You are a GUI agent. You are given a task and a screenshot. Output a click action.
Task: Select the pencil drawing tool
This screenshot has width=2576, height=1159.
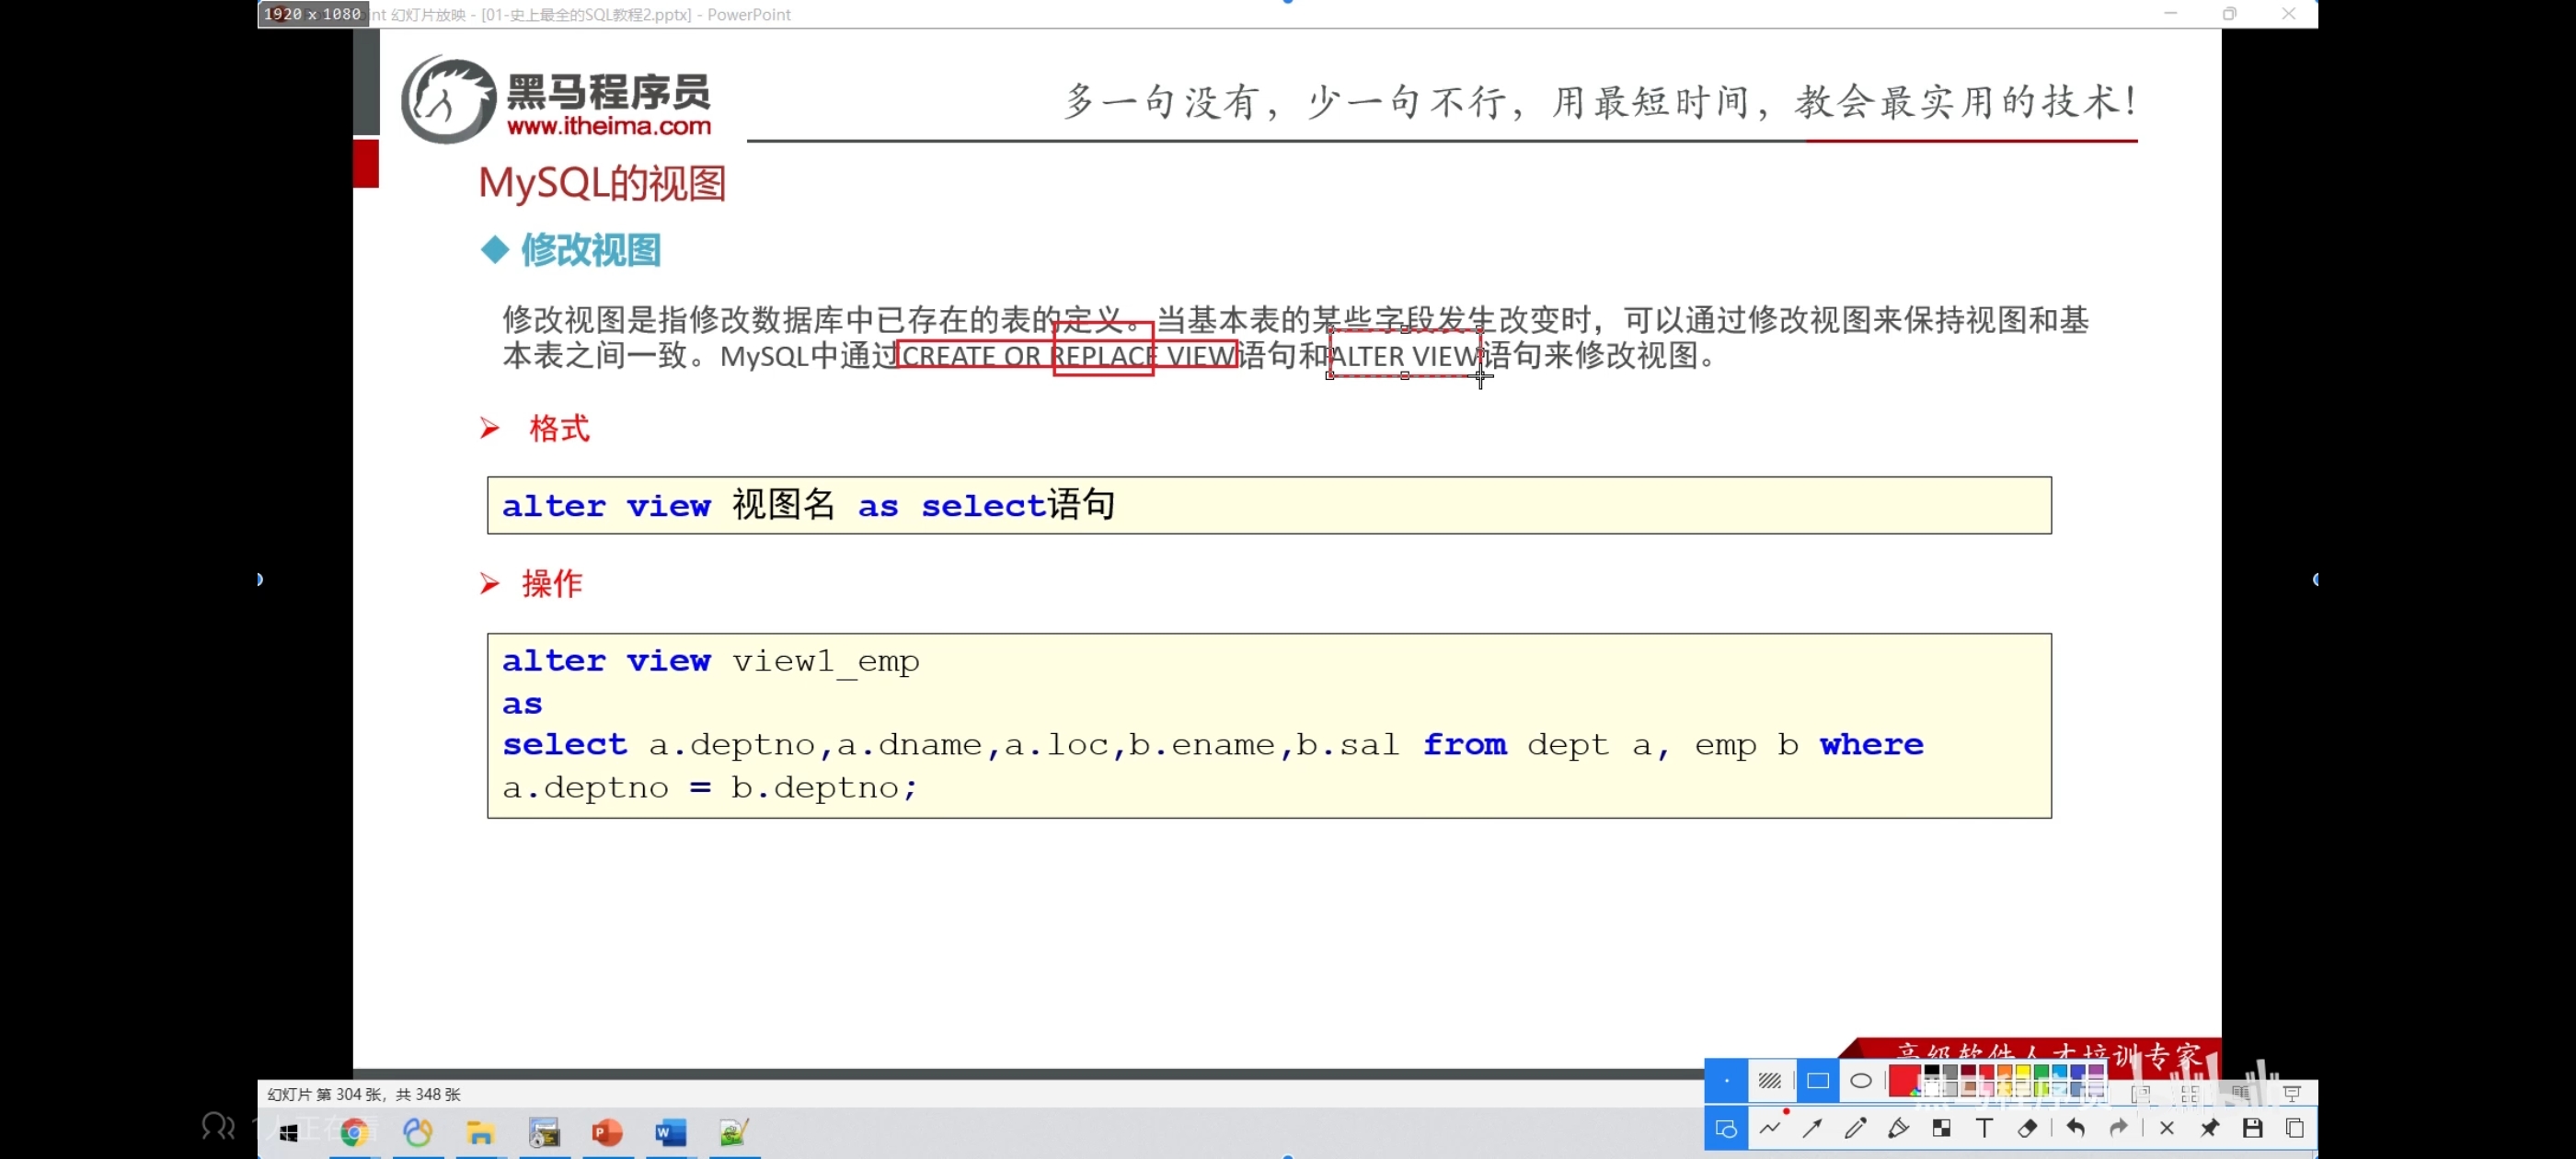(1855, 1129)
